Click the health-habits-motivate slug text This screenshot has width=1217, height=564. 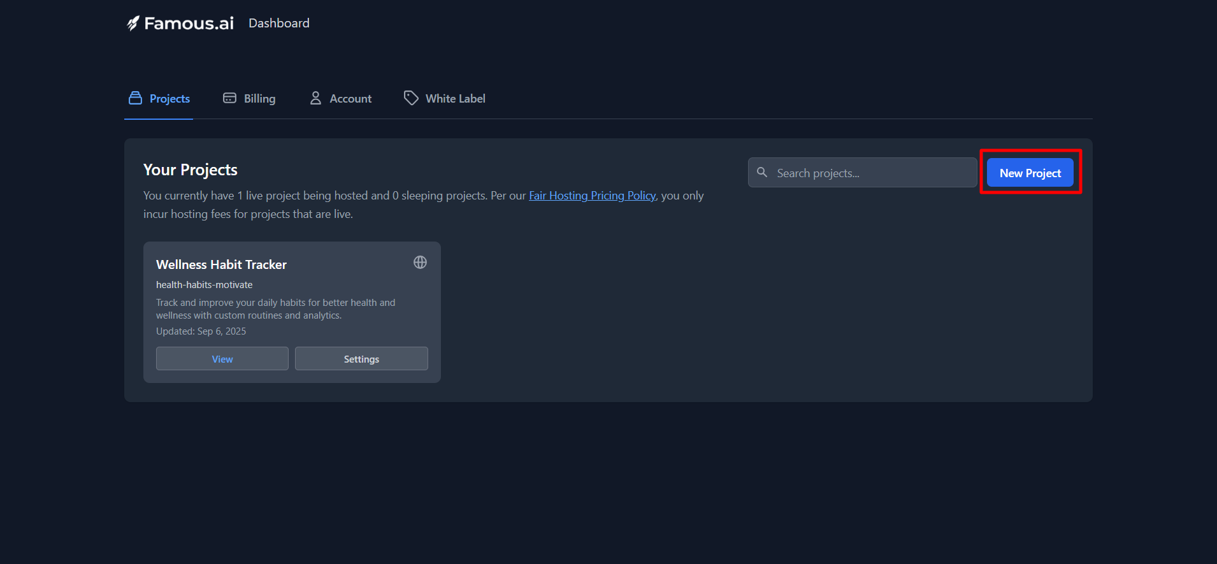tap(204, 285)
